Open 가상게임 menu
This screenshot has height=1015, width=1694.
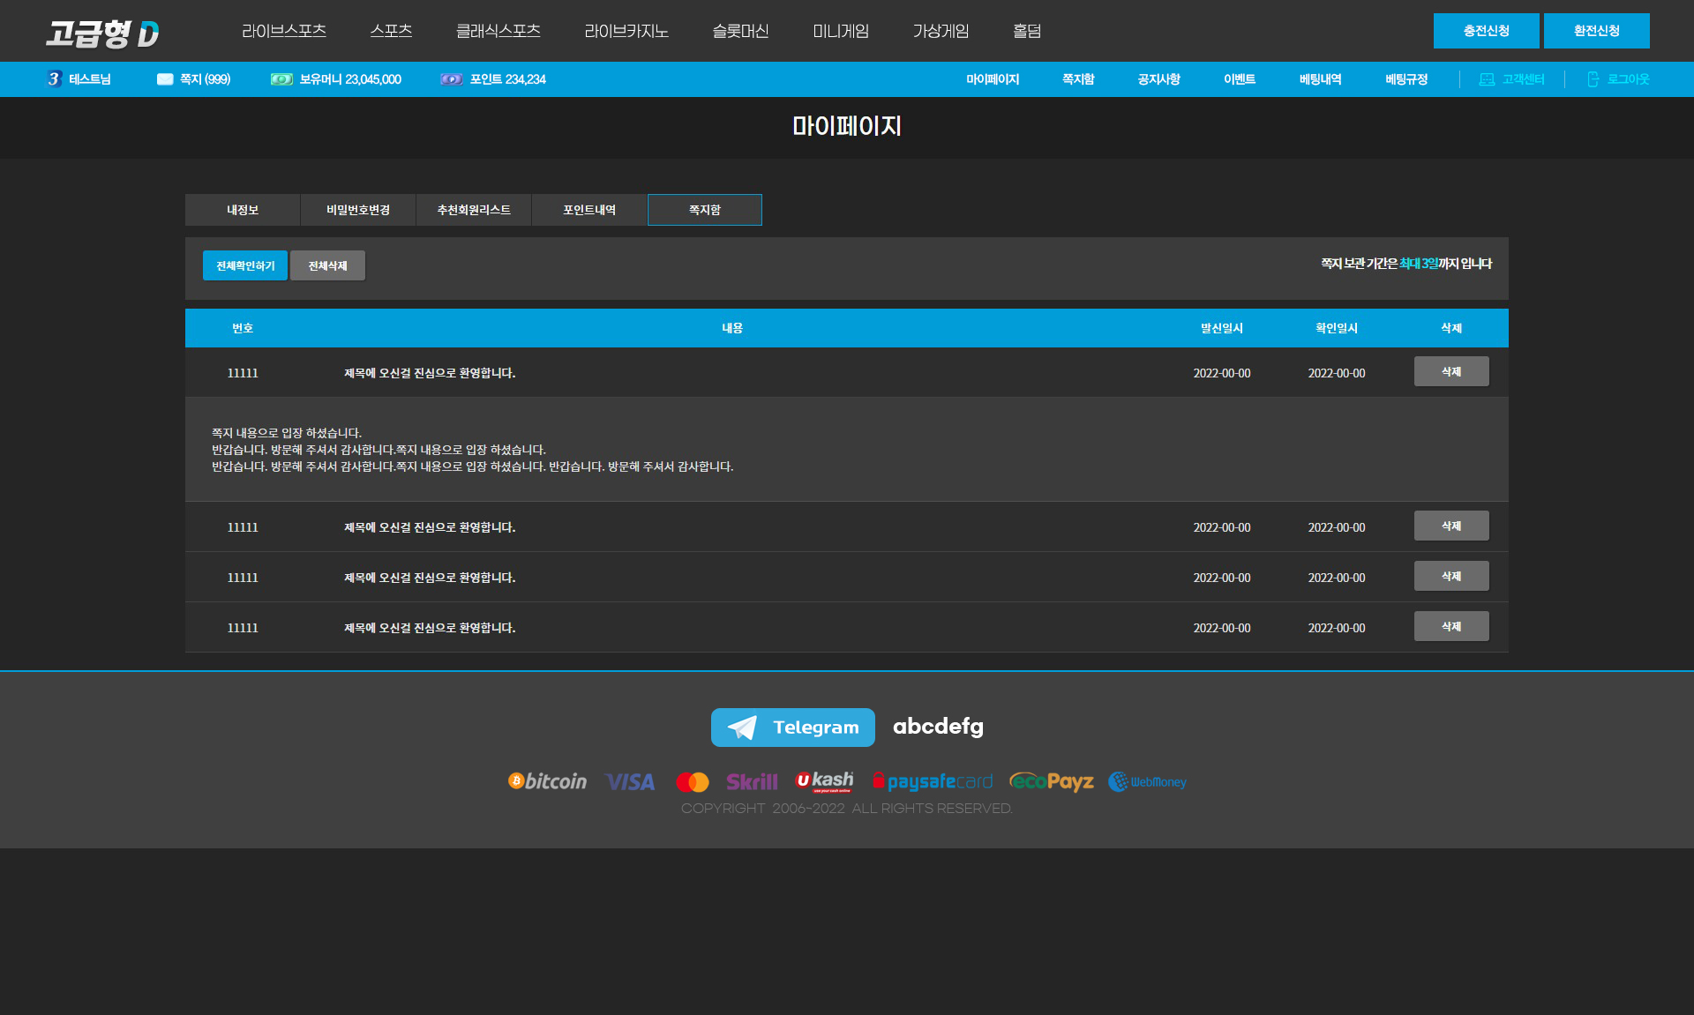coord(941,31)
